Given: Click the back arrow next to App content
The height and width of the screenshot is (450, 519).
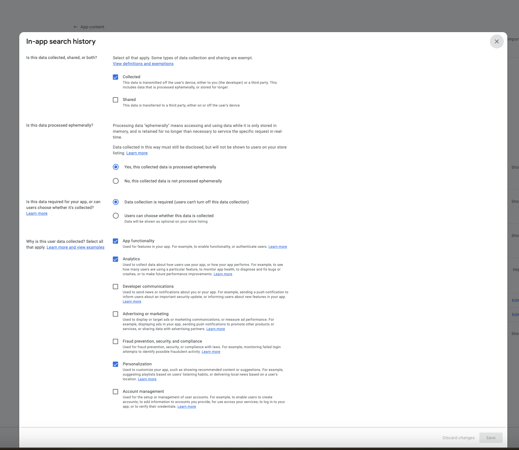Looking at the screenshot, I should pyautogui.click(x=76, y=27).
